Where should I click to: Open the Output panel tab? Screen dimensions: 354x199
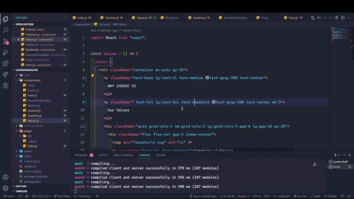tap(103, 155)
